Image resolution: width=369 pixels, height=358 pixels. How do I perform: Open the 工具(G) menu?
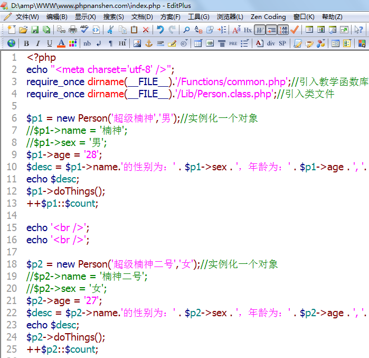pos(198,17)
